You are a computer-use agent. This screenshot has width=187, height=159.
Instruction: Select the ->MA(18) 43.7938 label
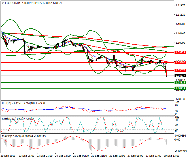tap(34, 103)
